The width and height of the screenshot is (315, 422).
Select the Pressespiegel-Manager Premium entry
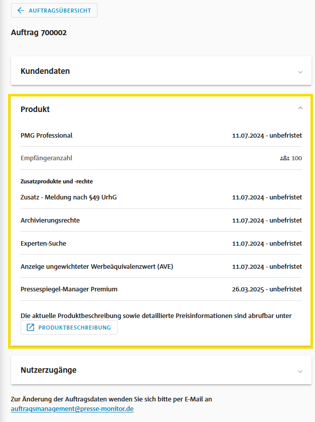(69, 289)
